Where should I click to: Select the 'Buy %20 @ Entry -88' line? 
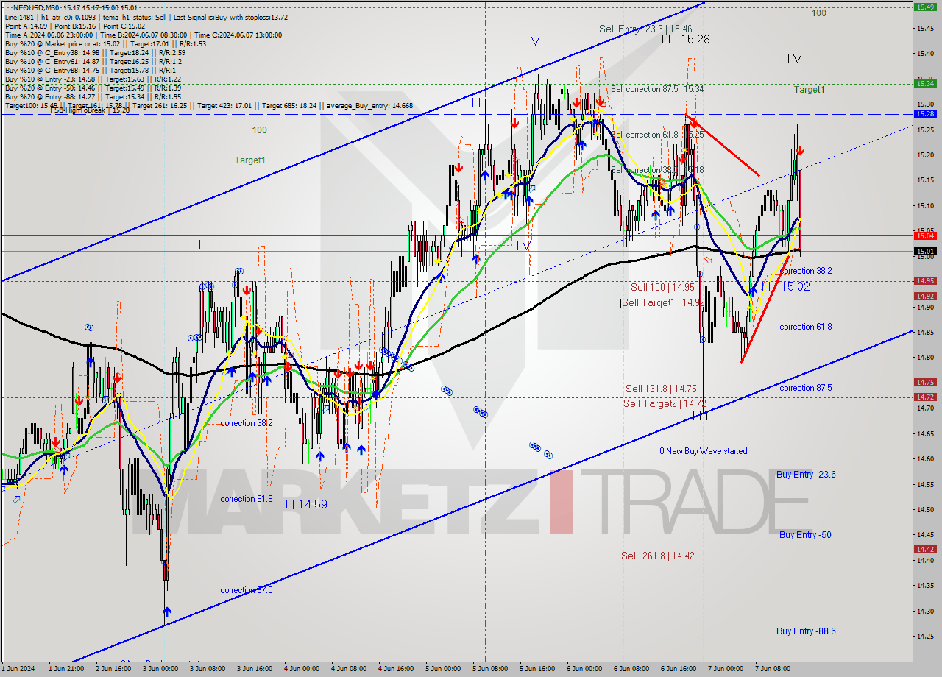pos(93,96)
